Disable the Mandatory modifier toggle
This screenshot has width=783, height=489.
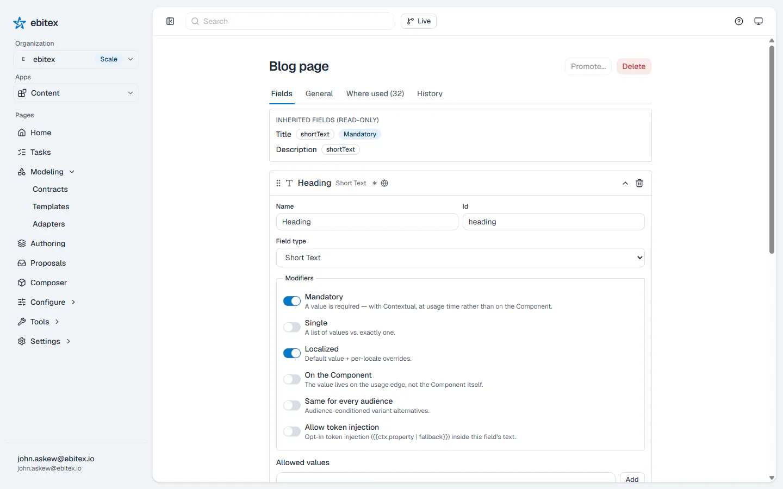pos(292,301)
